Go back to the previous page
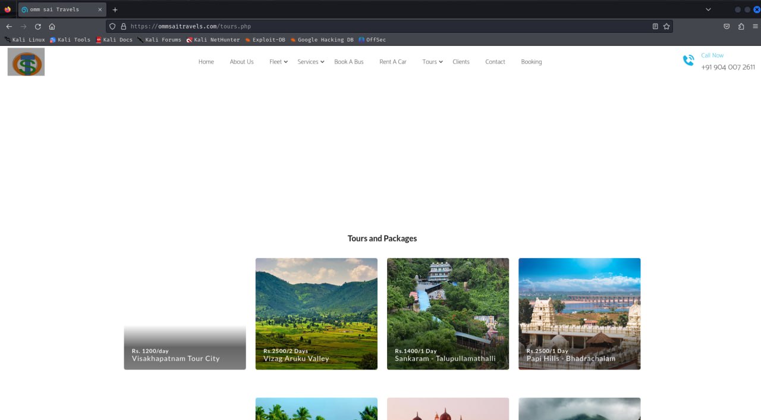This screenshot has width=761, height=420. point(9,26)
